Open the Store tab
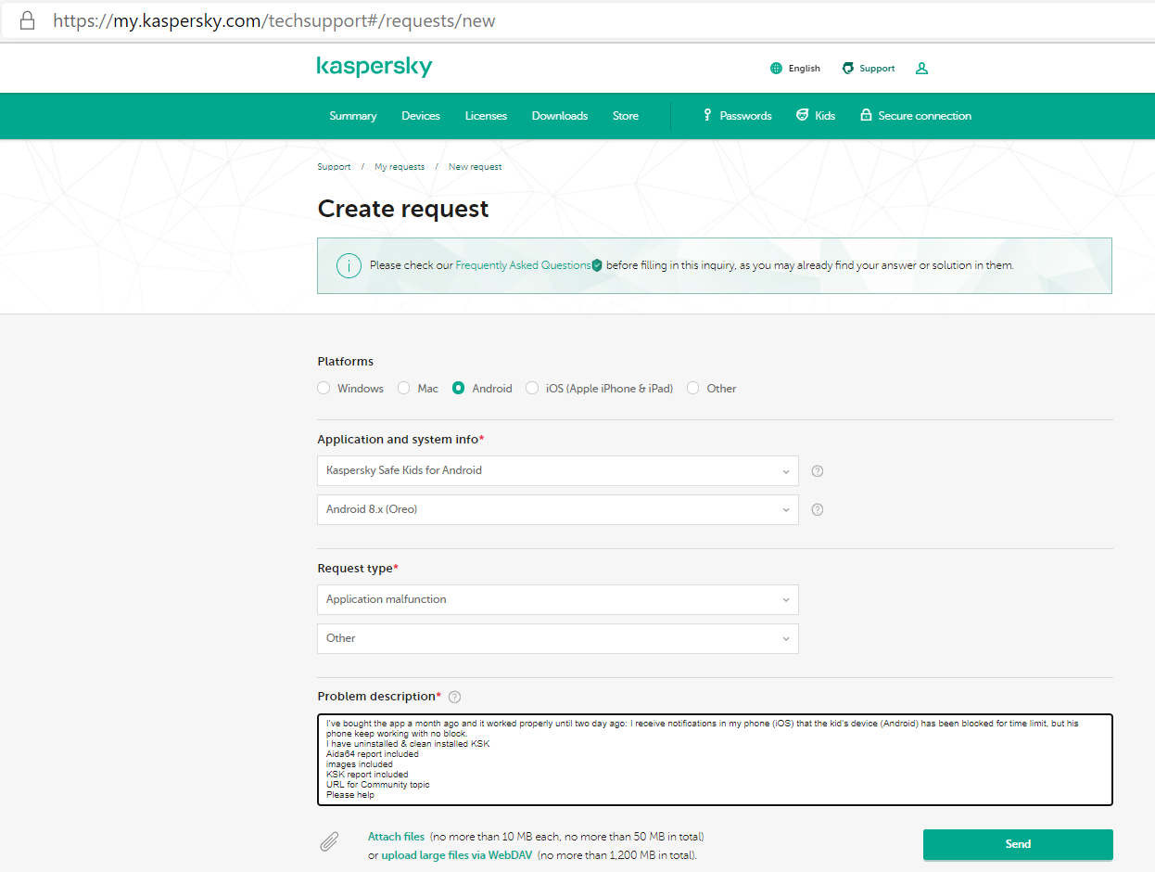Image resolution: width=1155 pixels, height=872 pixels. pos(626,116)
